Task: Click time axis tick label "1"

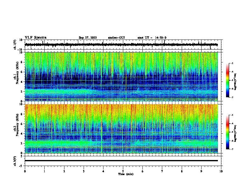Action: (44, 171)
